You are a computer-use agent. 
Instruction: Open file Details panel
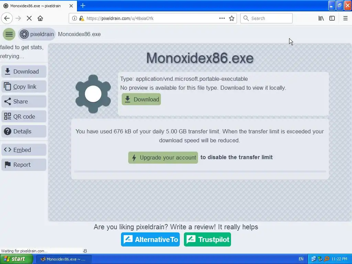(x=24, y=131)
